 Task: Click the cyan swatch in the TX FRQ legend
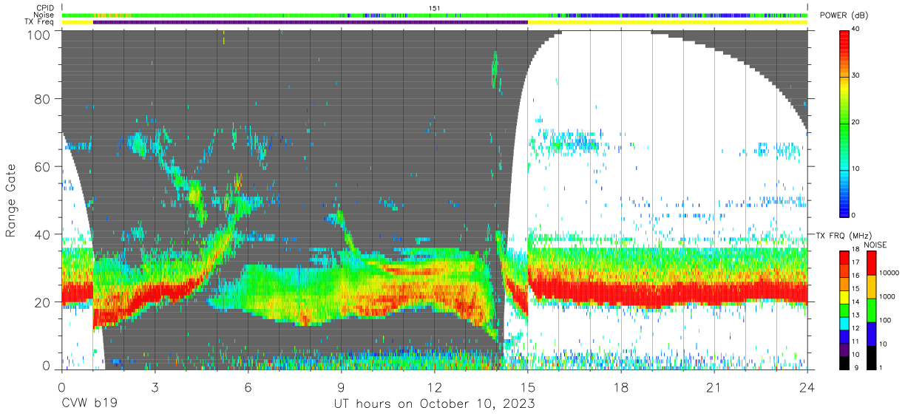[845, 322]
